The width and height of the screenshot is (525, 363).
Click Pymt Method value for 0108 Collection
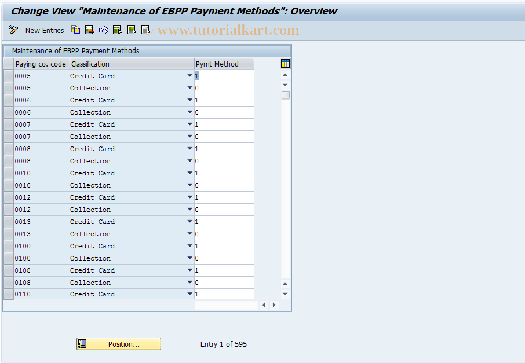224,283
